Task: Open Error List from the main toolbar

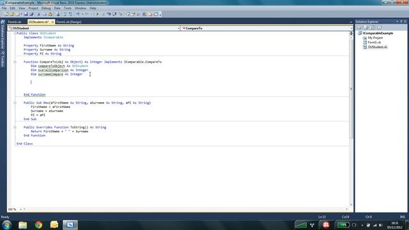Action: 150,14
